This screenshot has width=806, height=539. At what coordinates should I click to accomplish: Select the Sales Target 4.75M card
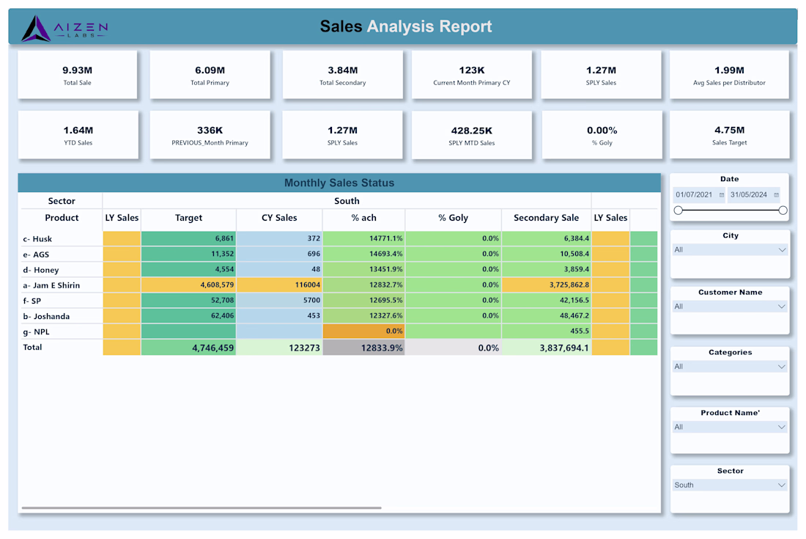729,135
